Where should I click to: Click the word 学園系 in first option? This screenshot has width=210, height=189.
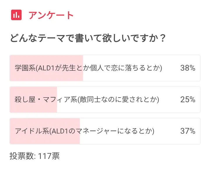click(x=25, y=68)
